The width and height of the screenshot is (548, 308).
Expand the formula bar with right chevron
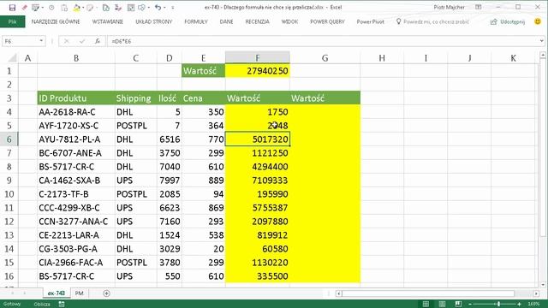tap(542, 41)
